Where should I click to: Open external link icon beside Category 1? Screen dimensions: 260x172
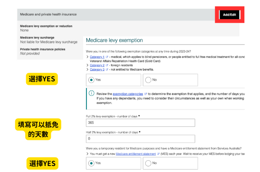click(x=107, y=57)
